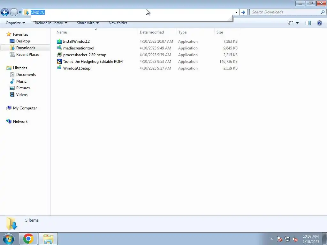This screenshot has width=327, height=245.
Task: Click the mediacreationtool file name
Action: pos(79,48)
